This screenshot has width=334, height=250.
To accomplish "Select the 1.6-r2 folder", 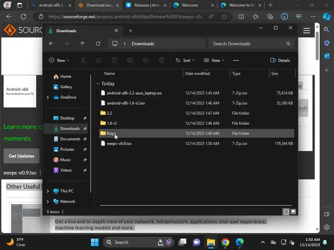I will tap(196, 123).
